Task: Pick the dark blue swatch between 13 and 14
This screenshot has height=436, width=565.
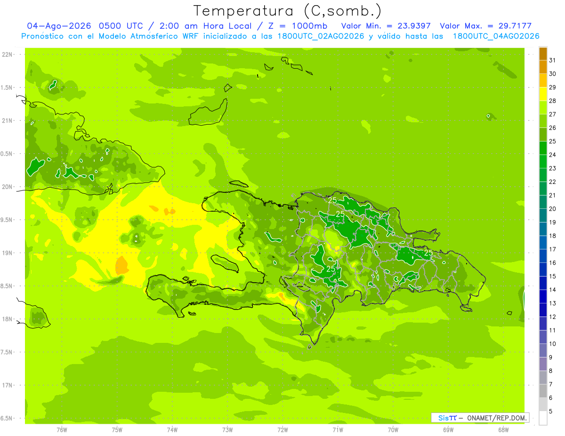Action: [543, 296]
